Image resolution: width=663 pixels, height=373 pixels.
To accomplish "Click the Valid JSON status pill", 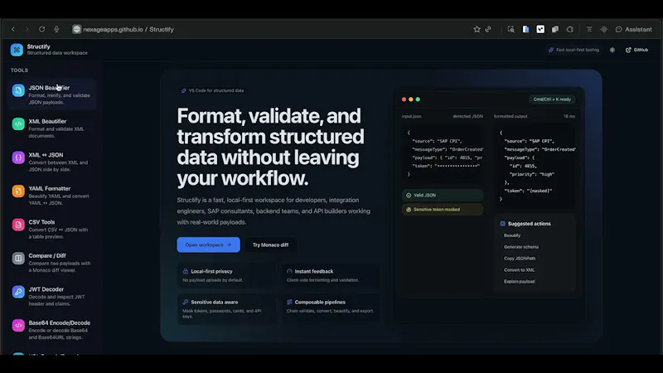I will [x=443, y=196].
